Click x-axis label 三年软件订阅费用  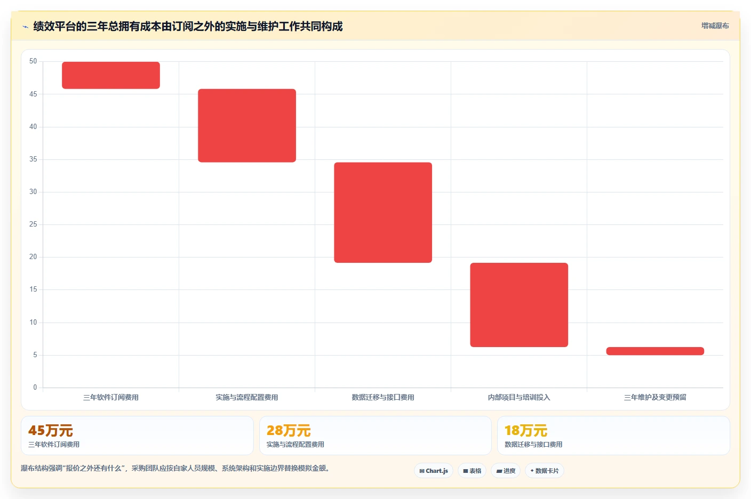[x=111, y=397]
